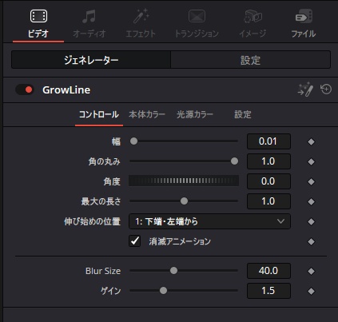Click the 角度 dial strip
Image resolution: width=338 pixels, height=322 pixels.
point(184,181)
